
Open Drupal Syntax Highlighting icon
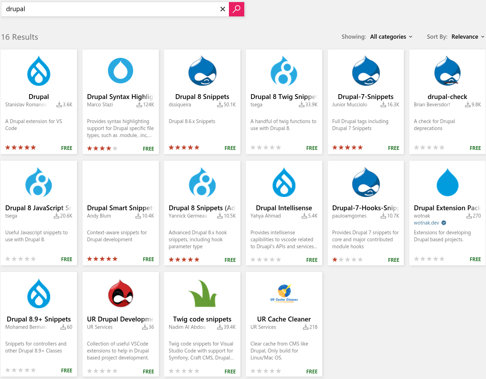point(121,71)
